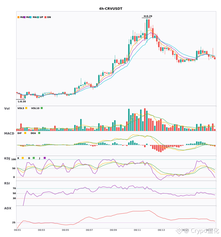Image resolution: width=221 pixels, height=237 pixels.
Task: Click the MACD panel label
Action: [9, 133]
